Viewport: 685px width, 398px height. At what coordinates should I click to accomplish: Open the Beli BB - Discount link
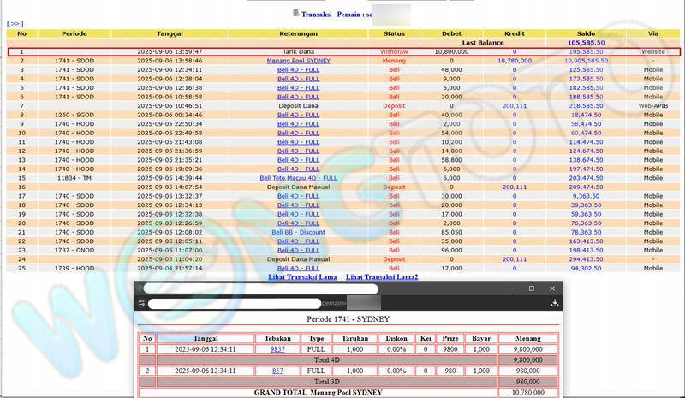[298, 232]
